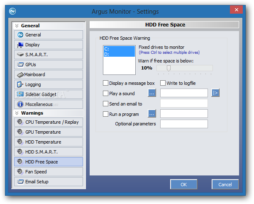
Task: Click the HDD Free Space speaker icon
Action: coord(20,162)
